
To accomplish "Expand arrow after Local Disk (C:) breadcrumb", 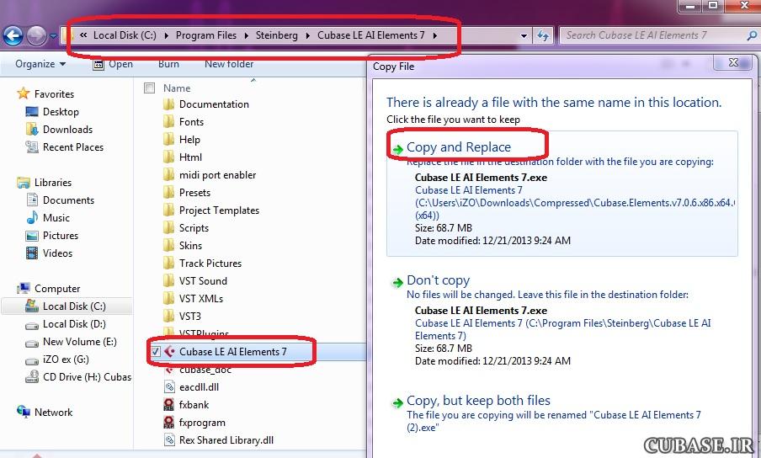I will pyautogui.click(x=167, y=35).
